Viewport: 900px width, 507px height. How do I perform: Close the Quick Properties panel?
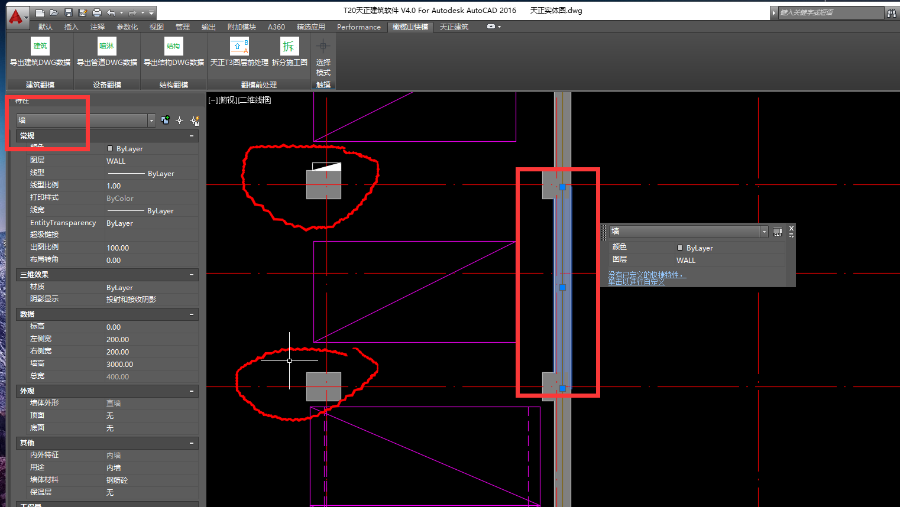tap(791, 228)
